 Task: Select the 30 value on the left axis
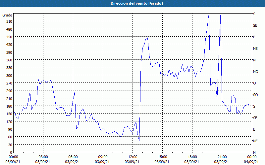pyautogui.click(x=10, y=145)
